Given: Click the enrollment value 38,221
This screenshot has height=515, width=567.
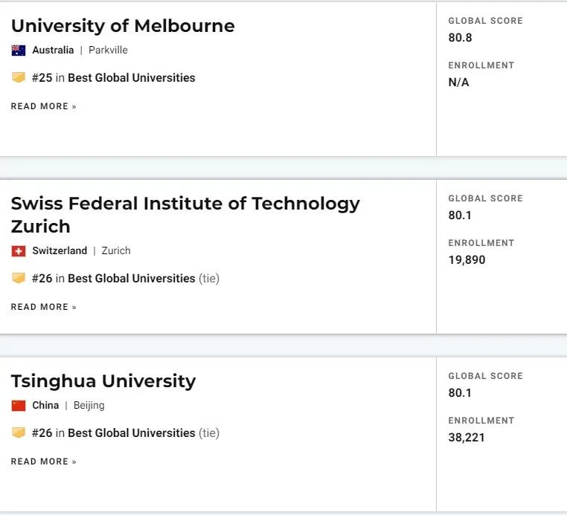Looking at the screenshot, I should coord(467,438).
